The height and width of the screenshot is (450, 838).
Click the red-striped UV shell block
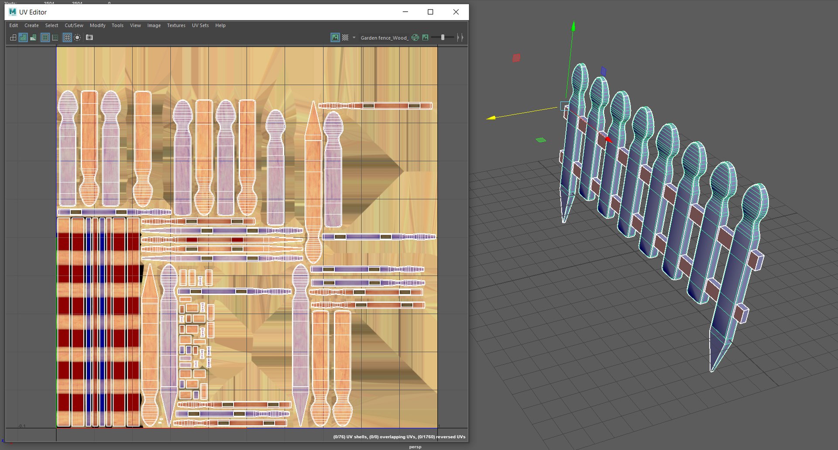pos(99,322)
